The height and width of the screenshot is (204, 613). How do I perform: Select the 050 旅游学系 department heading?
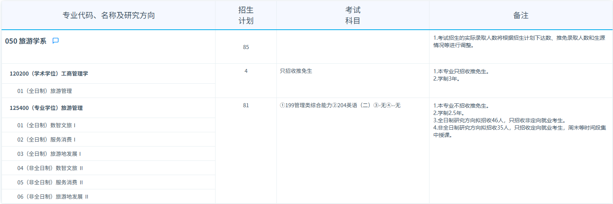[25, 41]
